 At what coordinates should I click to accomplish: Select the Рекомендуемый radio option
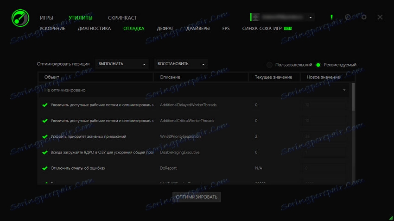pos(318,65)
